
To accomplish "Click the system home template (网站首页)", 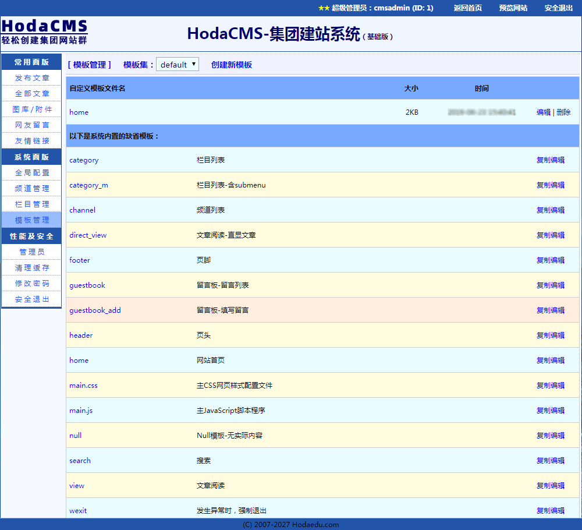I will pyautogui.click(x=79, y=361).
